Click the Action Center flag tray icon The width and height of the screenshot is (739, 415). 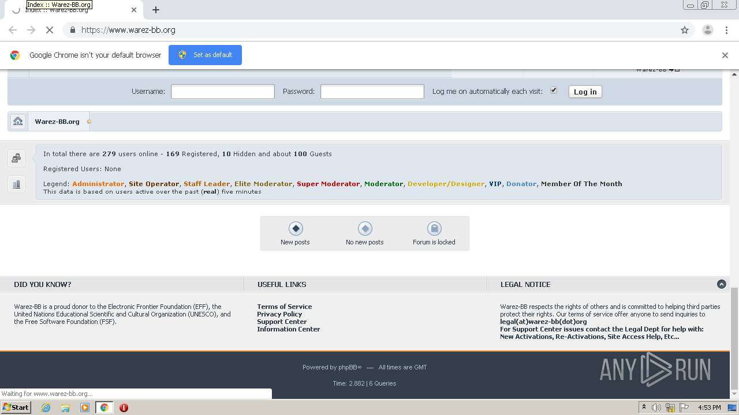click(684, 408)
